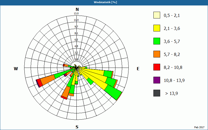This screenshot has width=208, height=130.
Task: Select the 8,2 - 10,8 red legend swatch
Action: 157,67
